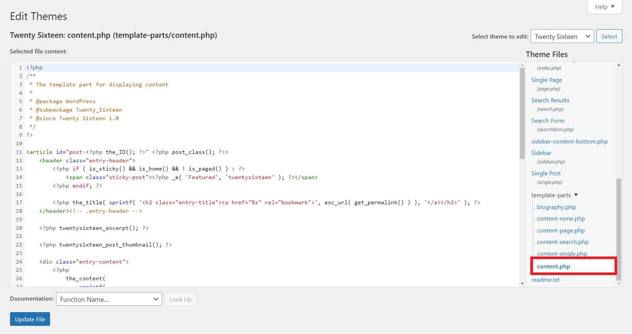Open sidebar-content-bottom.php file
Screen dimensions: 632x334
(x=570, y=141)
